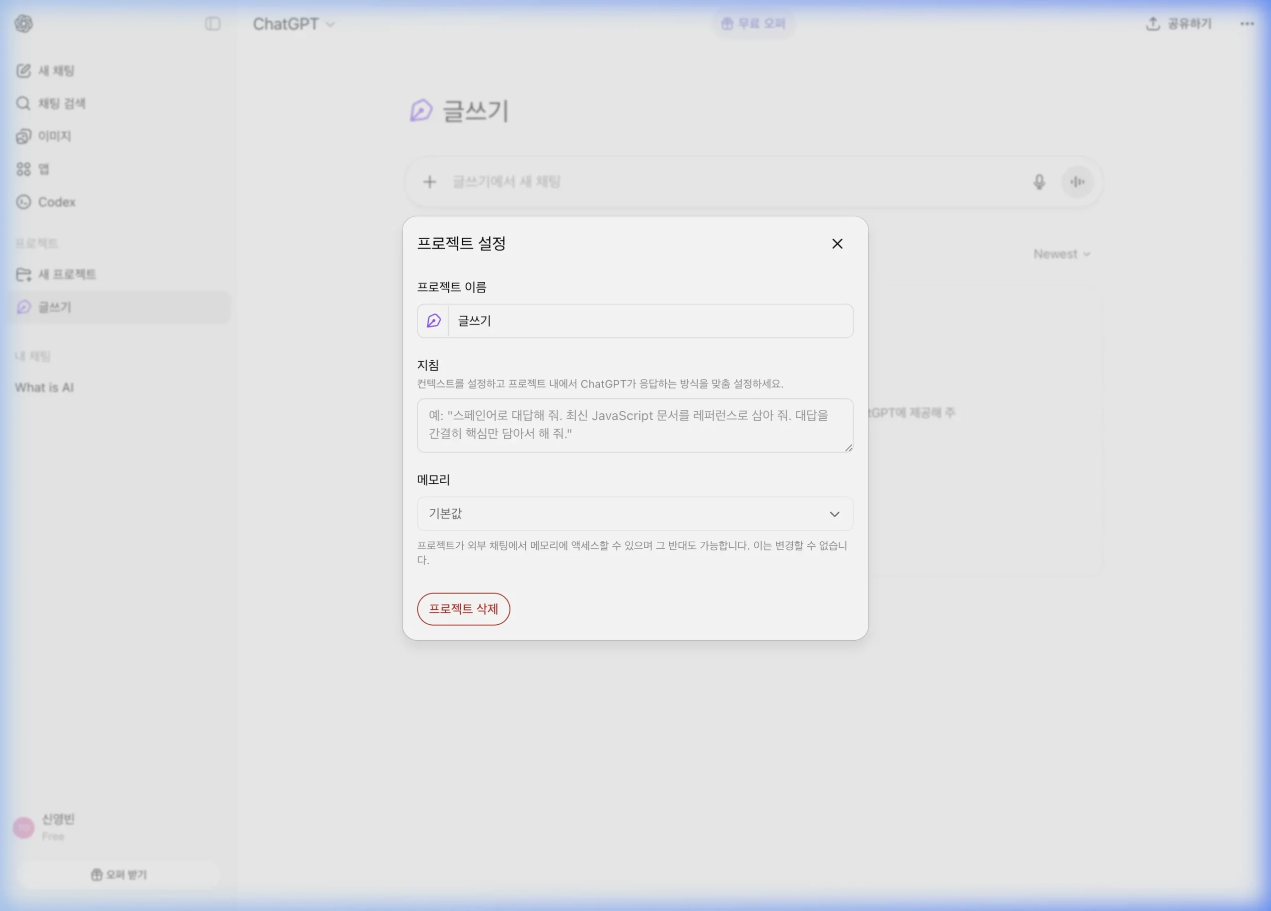The image size is (1271, 911).
Task: Start voice mode with the waveform icon
Action: pos(1078,182)
